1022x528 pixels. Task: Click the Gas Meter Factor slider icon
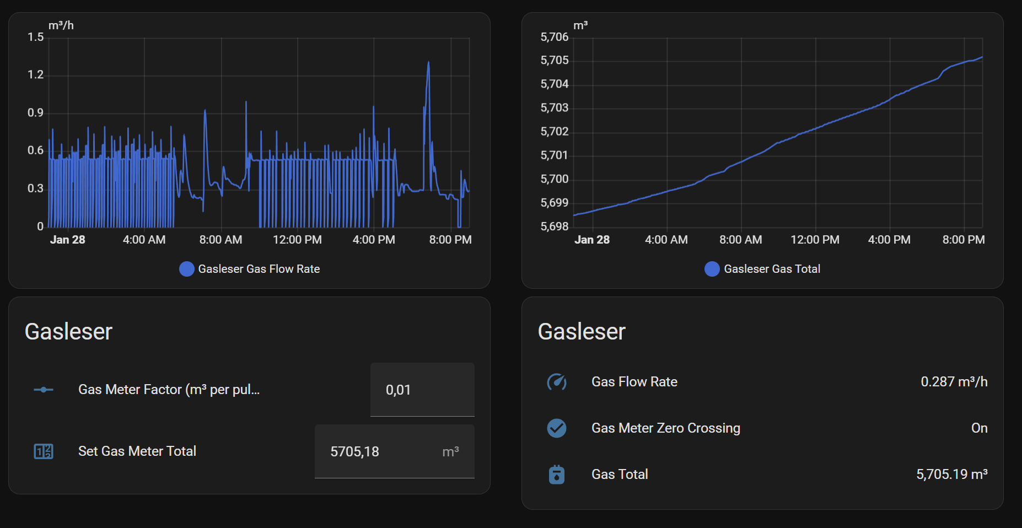point(44,390)
